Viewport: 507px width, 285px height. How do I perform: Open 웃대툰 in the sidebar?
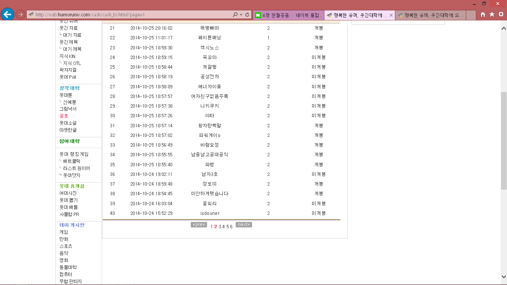point(66,95)
